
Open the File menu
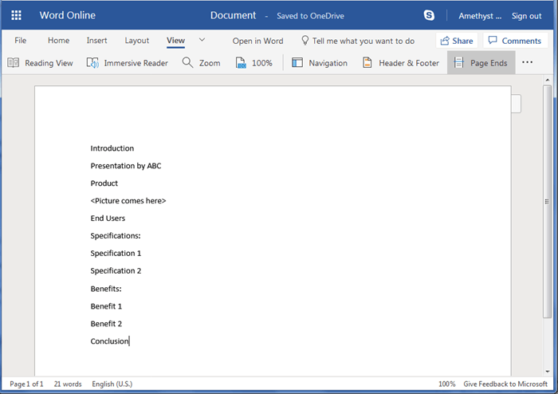[x=20, y=41]
